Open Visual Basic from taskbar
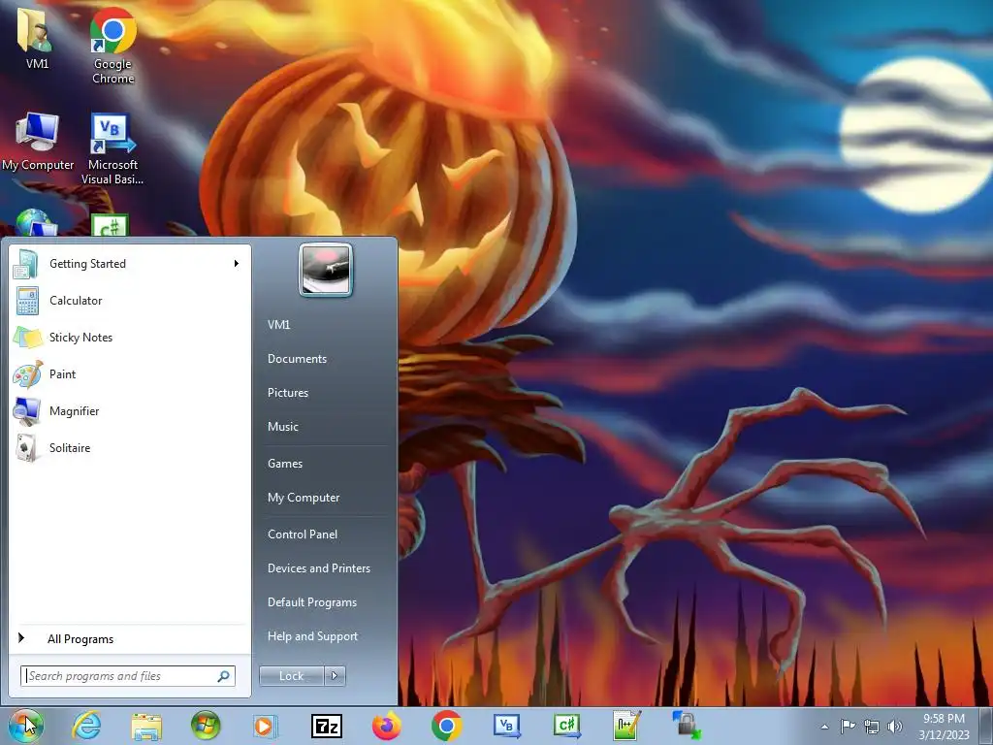993x745 pixels. 506,726
